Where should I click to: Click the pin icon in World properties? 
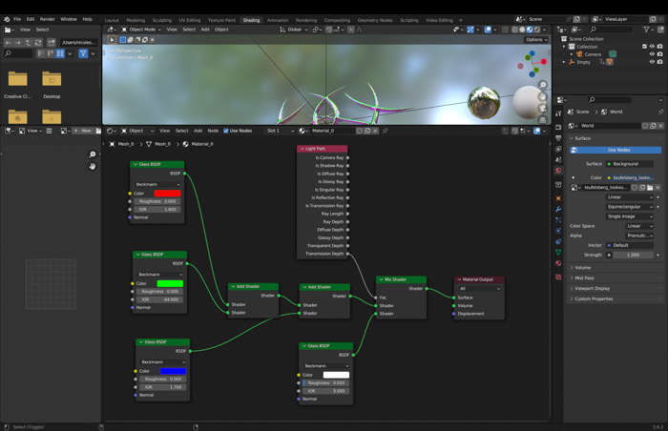660,112
